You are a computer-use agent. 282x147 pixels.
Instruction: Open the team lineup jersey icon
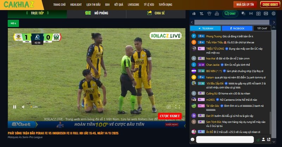(x=209, y=14)
